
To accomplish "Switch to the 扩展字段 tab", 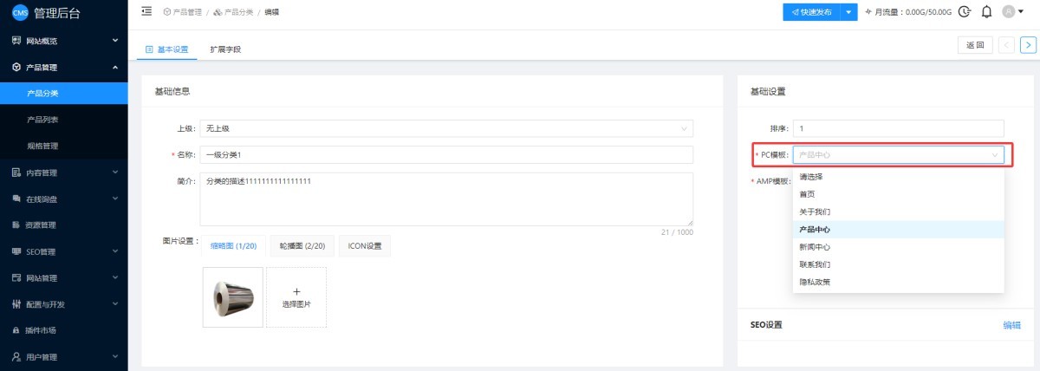I will coord(225,49).
